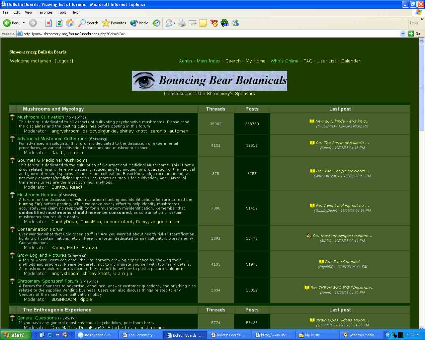
Task: Expand hidden taskbar tray icons chevron
Action: click(x=388, y=335)
